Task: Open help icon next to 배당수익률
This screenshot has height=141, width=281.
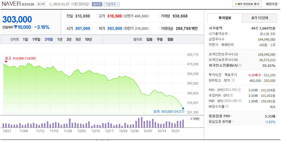Action: 227,106
